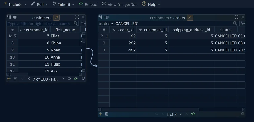The height and width of the screenshot is (122, 254).
Task: Click customers vertical scrollbar thumb
Action: [84, 40]
